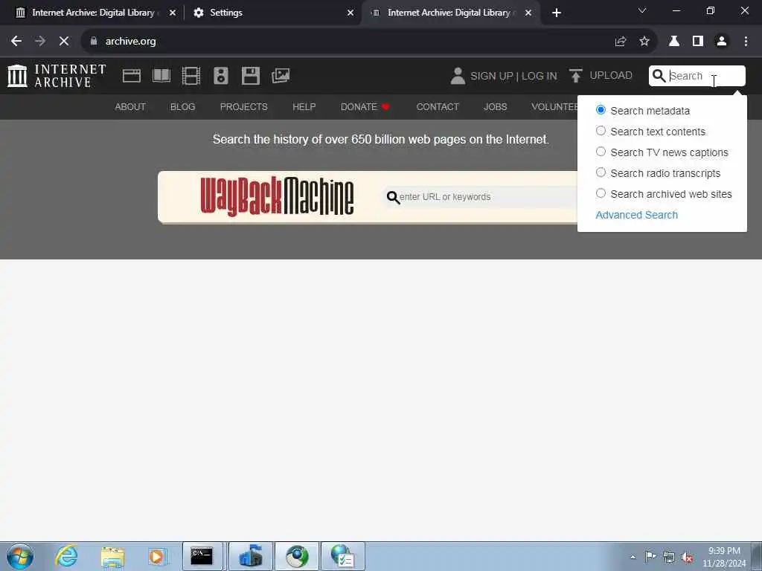
Task: Click the UPLOAD link
Action: point(611,75)
